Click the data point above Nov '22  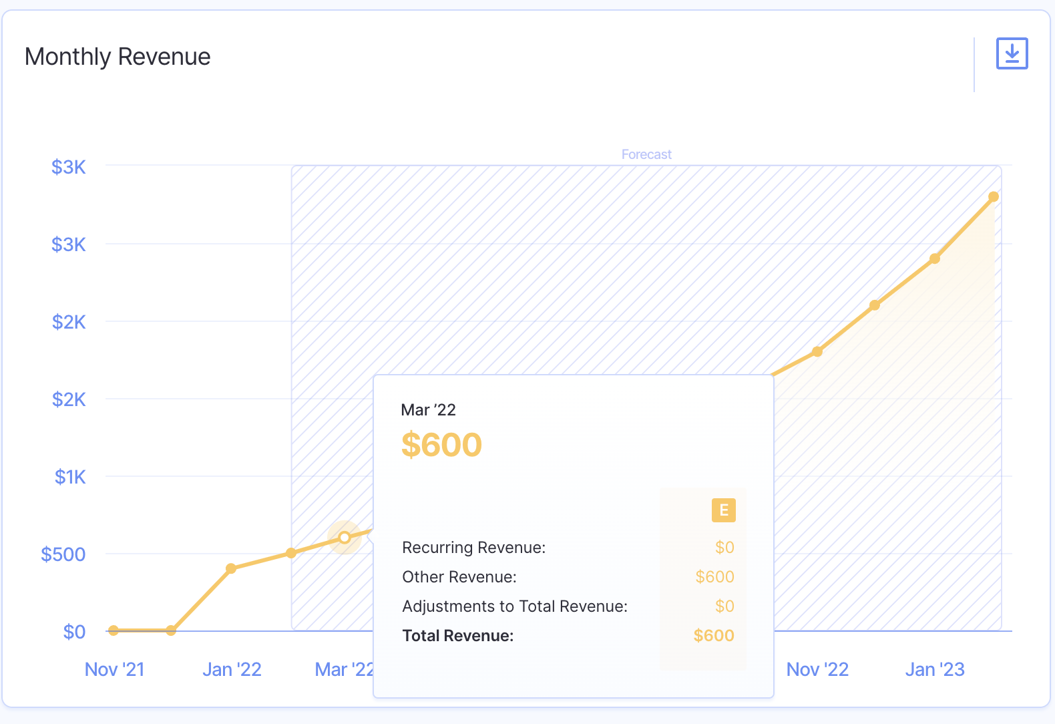coord(817,351)
